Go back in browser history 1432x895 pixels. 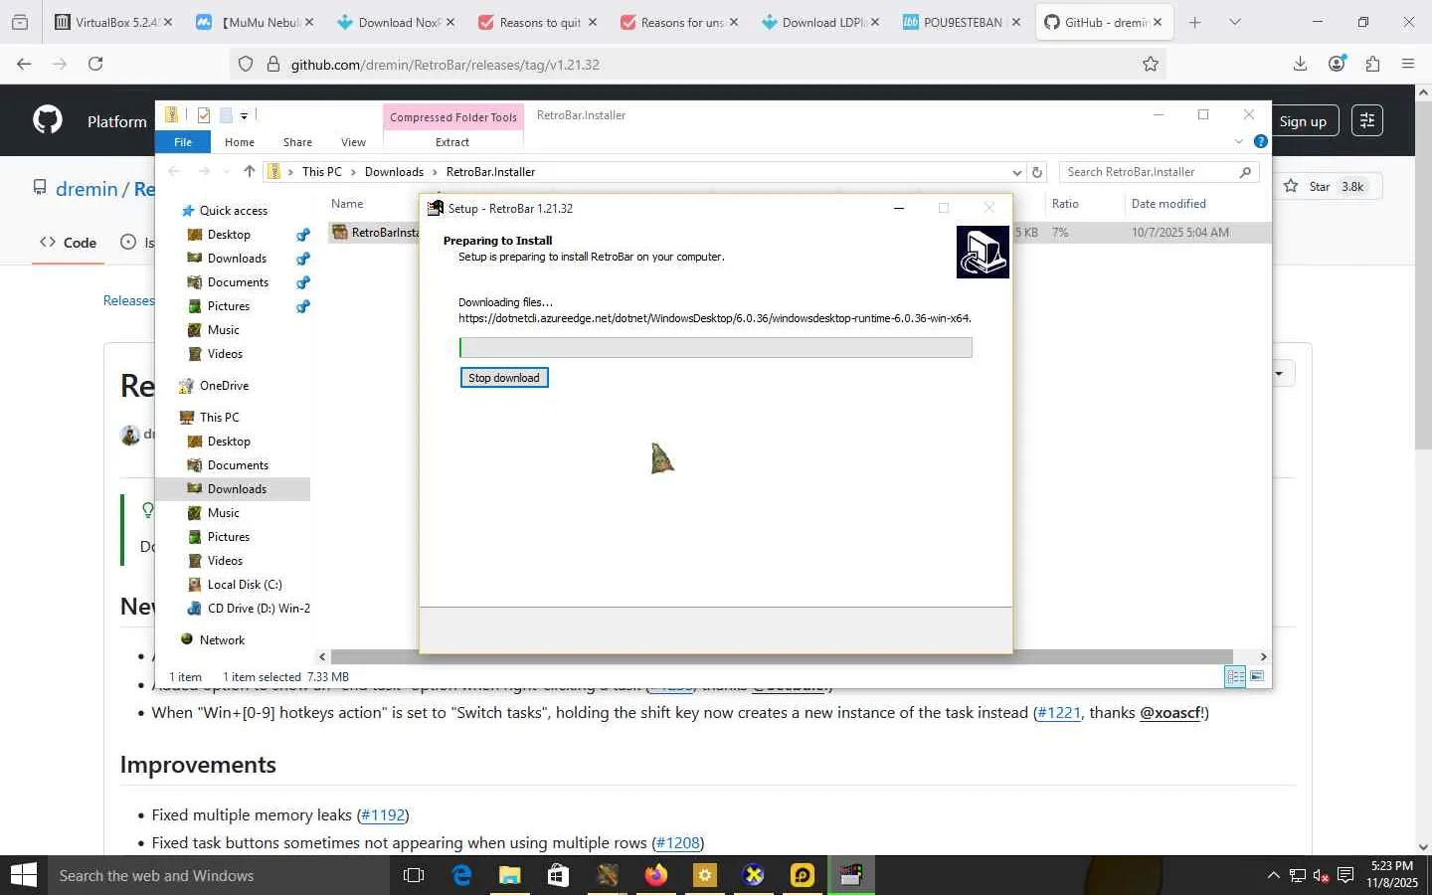(24, 64)
